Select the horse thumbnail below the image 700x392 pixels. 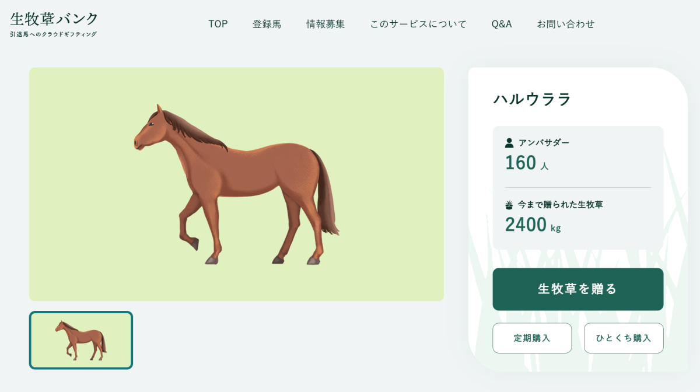[x=81, y=340]
